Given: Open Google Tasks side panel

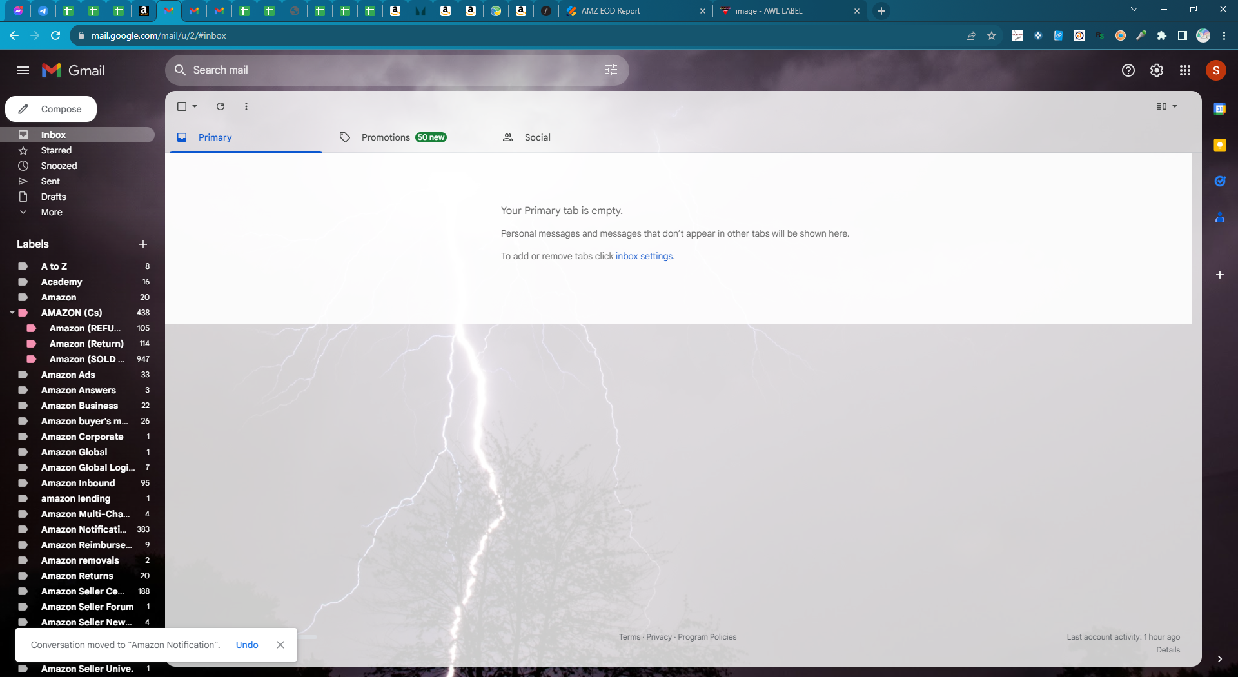Looking at the screenshot, I should click(x=1220, y=181).
